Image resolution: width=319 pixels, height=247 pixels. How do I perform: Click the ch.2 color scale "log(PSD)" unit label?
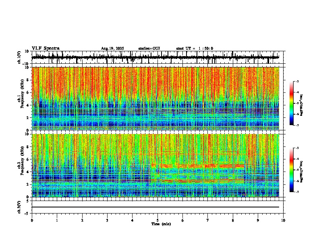click(x=301, y=172)
